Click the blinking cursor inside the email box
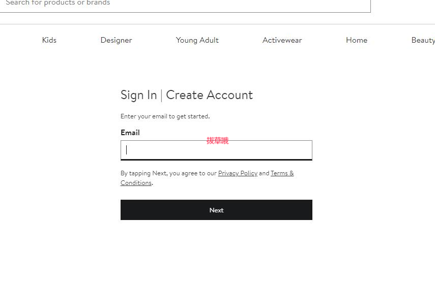The width and height of the screenshot is (435, 281). click(x=127, y=150)
